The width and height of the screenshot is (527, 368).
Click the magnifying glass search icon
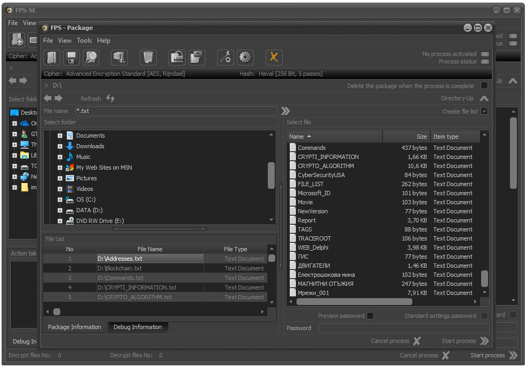(x=91, y=57)
